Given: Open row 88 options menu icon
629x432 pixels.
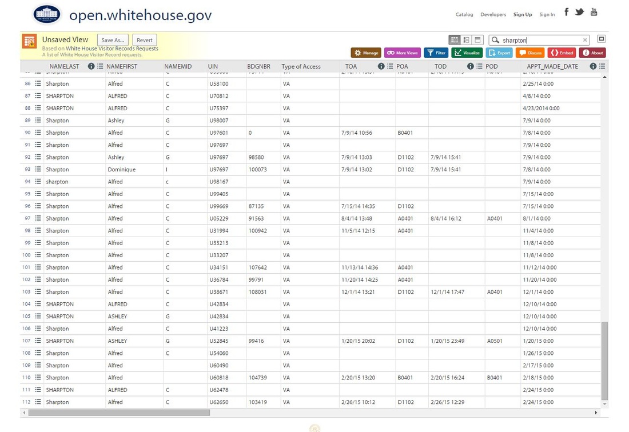Looking at the screenshot, I should pos(38,108).
